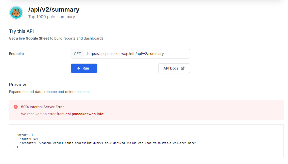
Task: Click the lightning bolt icon on Run
Action: coord(79,68)
